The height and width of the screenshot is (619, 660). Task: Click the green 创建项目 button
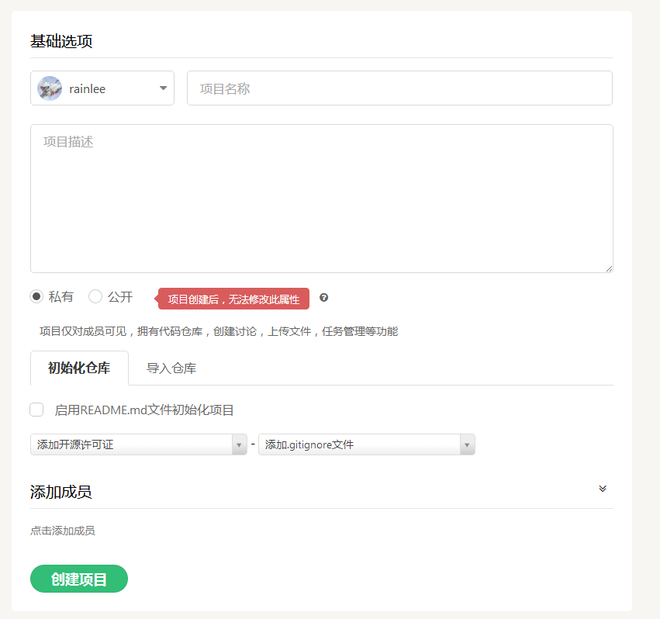pos(79,579)
